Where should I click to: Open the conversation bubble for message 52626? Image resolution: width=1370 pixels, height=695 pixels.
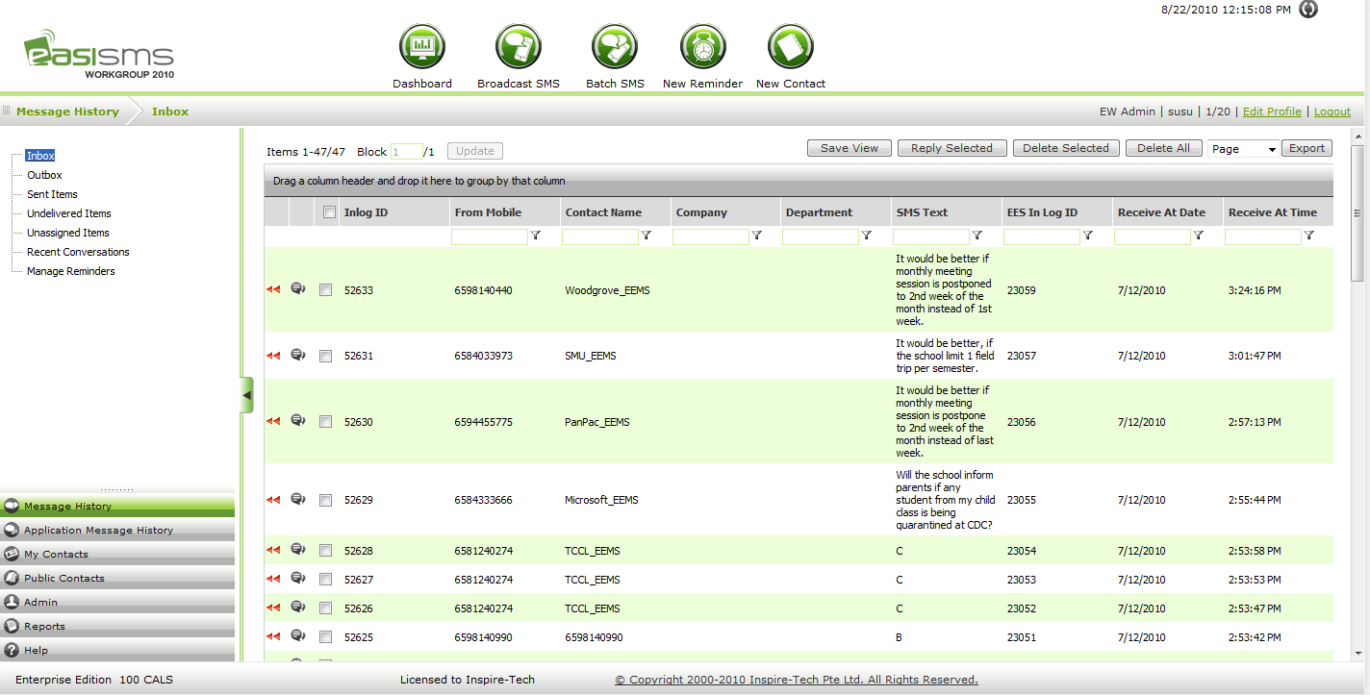click(x=298, y=607)
